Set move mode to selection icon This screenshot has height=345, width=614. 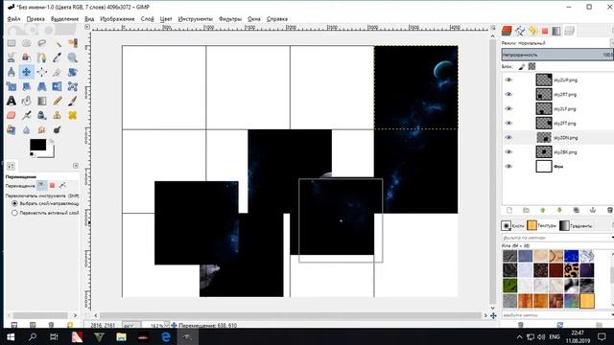(52, 185)
